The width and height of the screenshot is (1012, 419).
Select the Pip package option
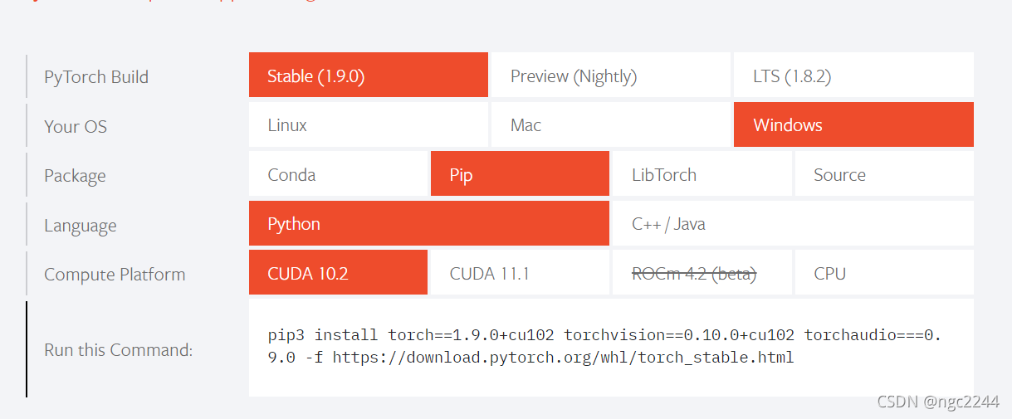coord(520,174)
